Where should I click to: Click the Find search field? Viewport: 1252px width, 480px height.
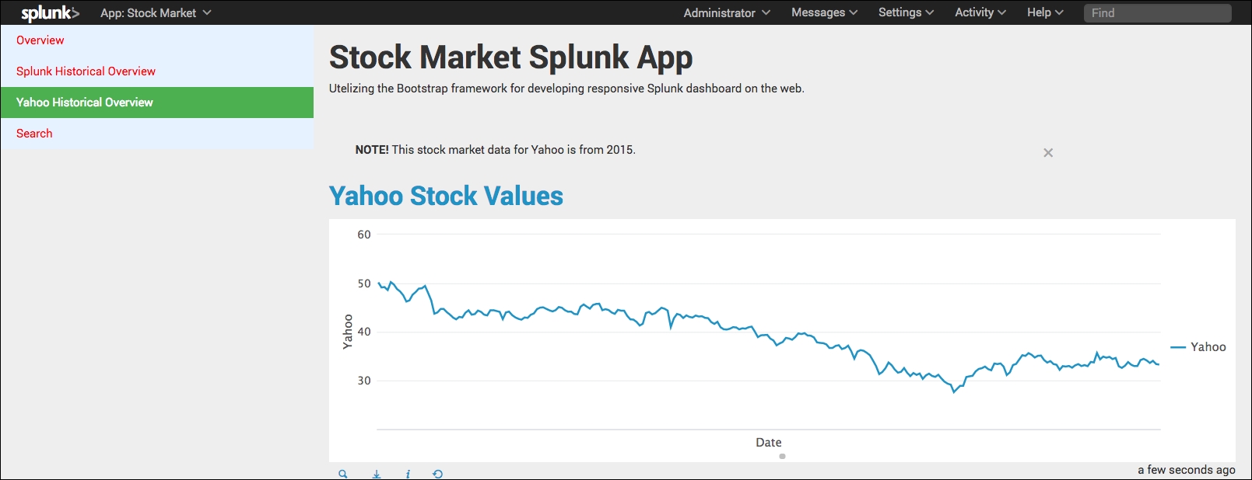click(x=1157, y=13)
